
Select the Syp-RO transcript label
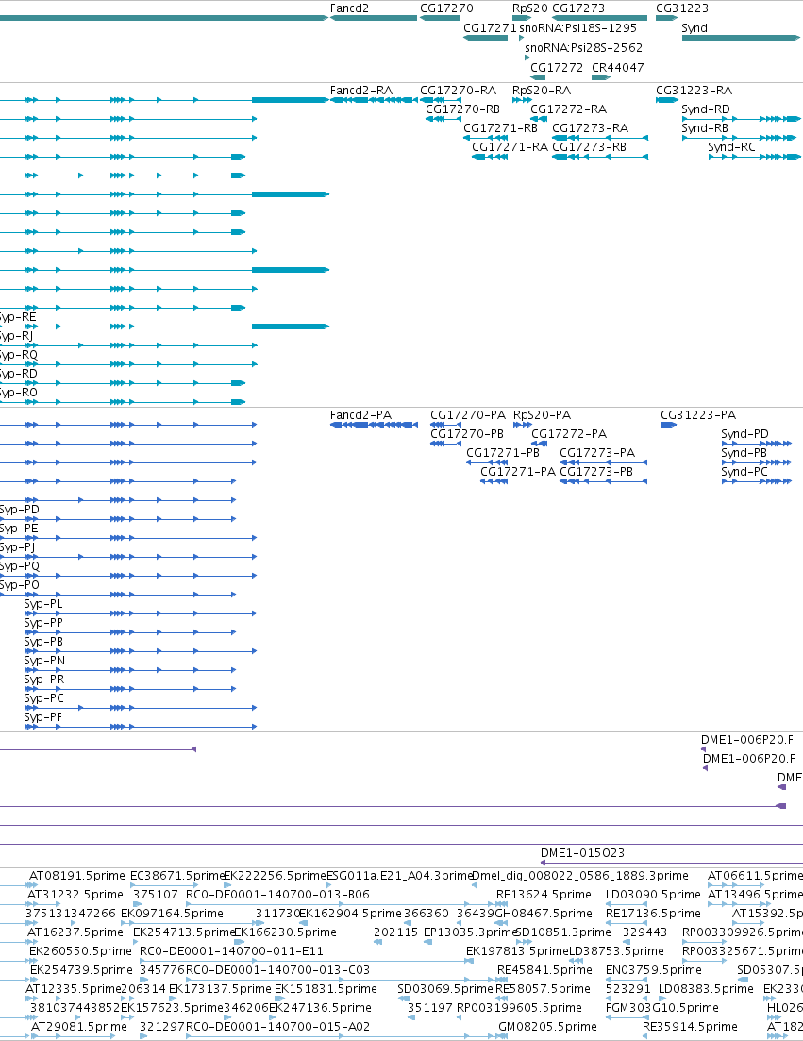point(19,393)
